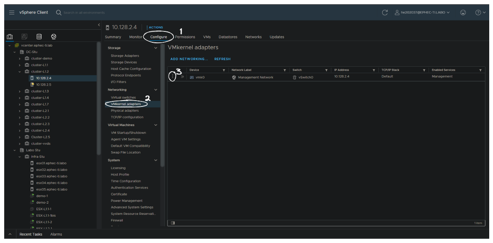The image size is (493, 243).
Task: Collapse the vcenter.ephec-ti.lab tree node
Action: tap(9, 46)
